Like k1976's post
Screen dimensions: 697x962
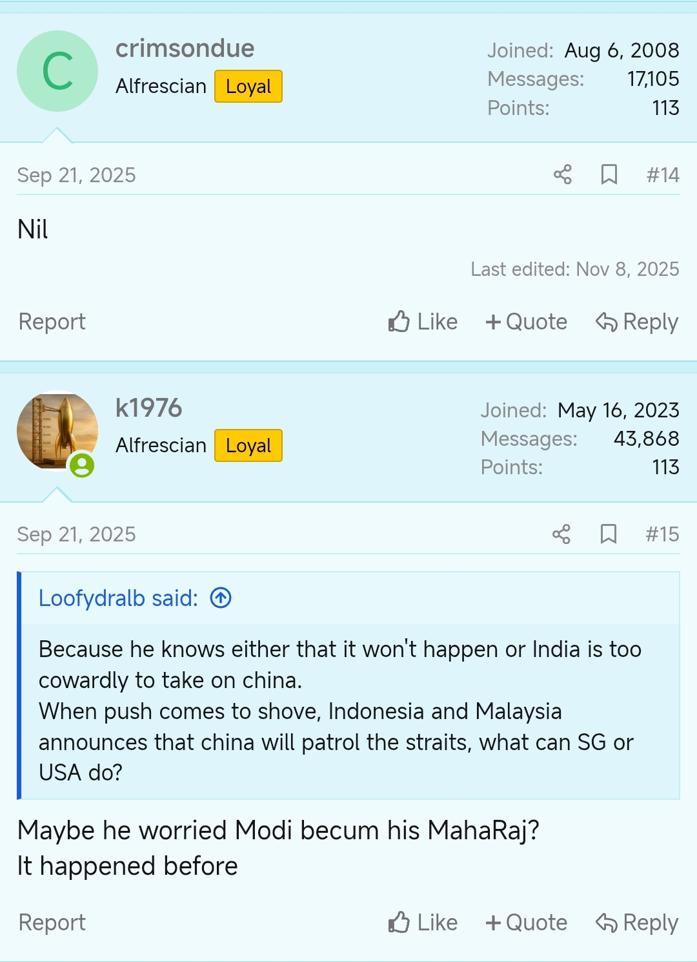(x=423, y=923)
